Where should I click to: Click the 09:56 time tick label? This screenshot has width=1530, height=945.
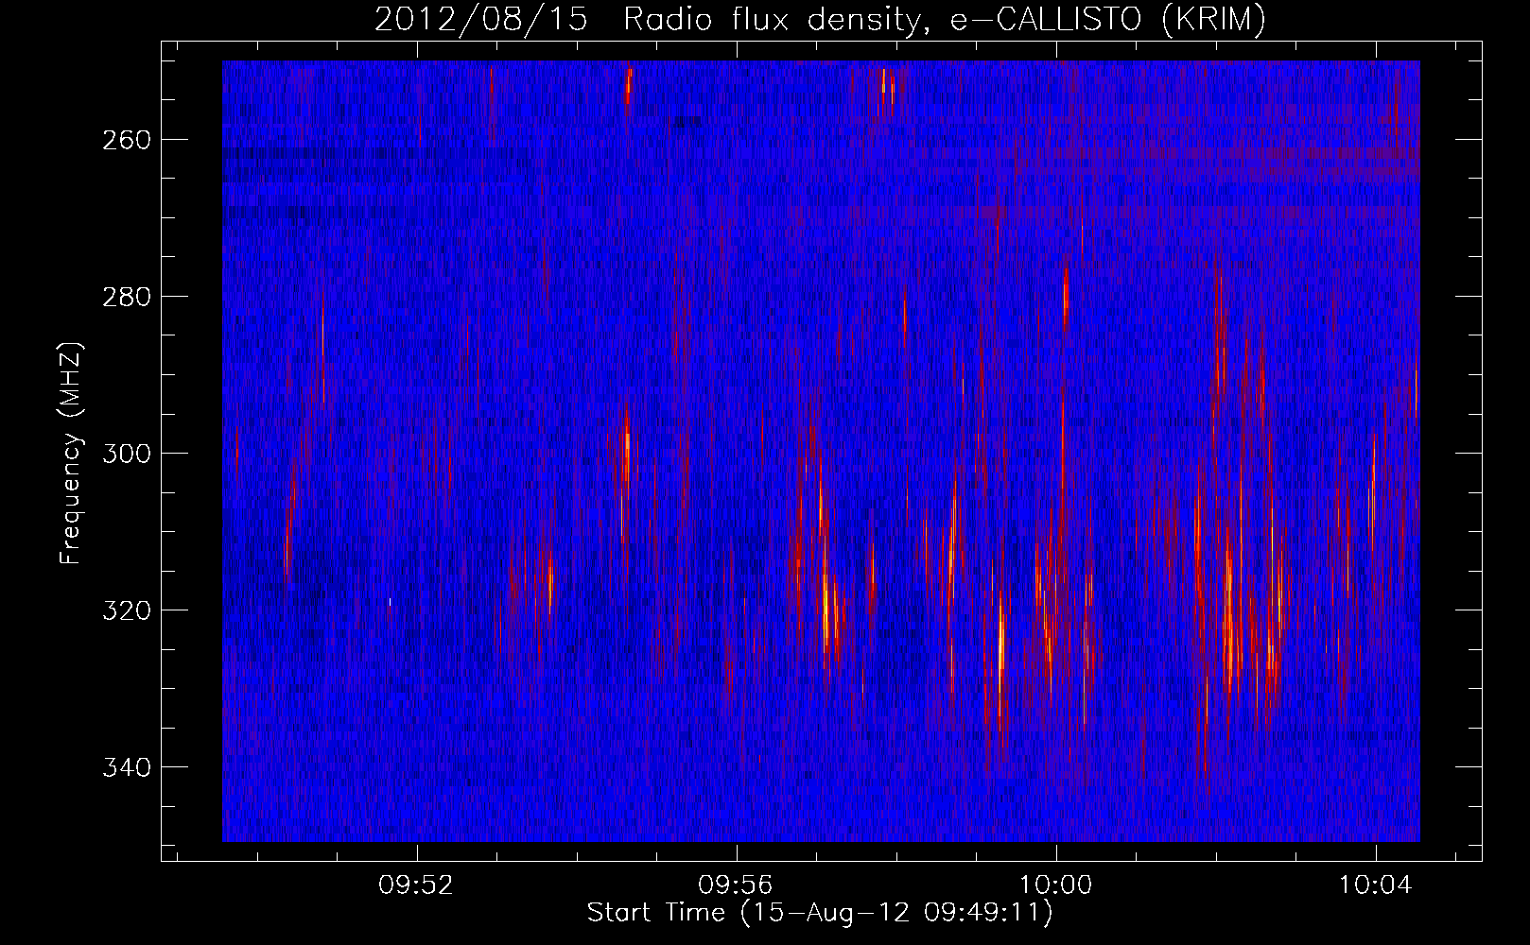(735, 885)
